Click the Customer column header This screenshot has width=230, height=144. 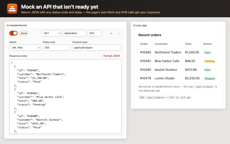click(x=161, y=44)
